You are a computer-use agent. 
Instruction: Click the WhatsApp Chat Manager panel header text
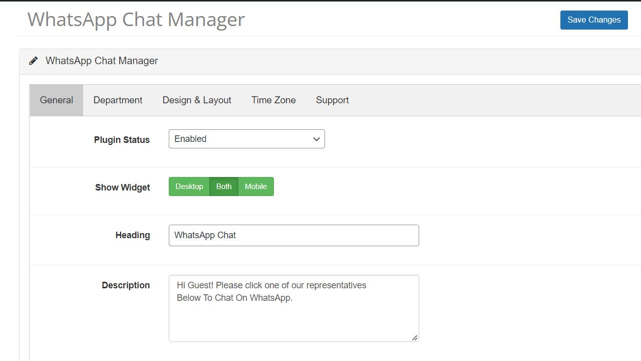tap(102, 61)
